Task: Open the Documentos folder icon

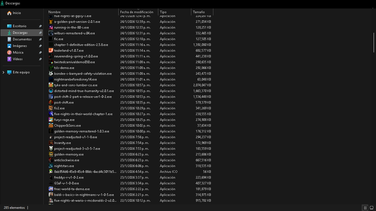Action: pos(9,39)
